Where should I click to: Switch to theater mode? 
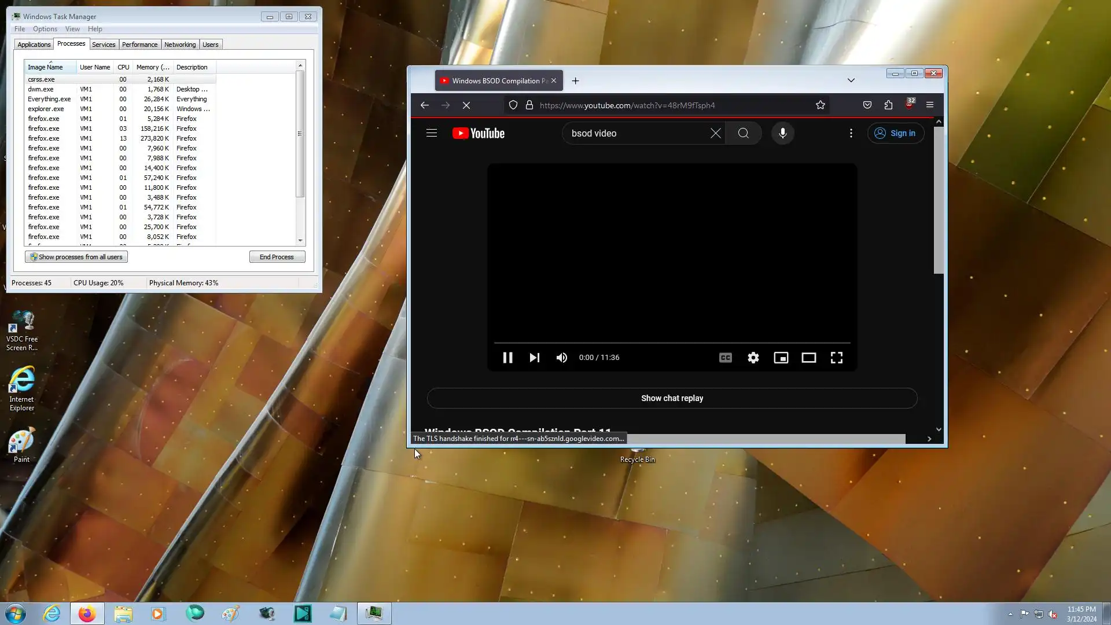pyautogui.click(x=808, y=358)
